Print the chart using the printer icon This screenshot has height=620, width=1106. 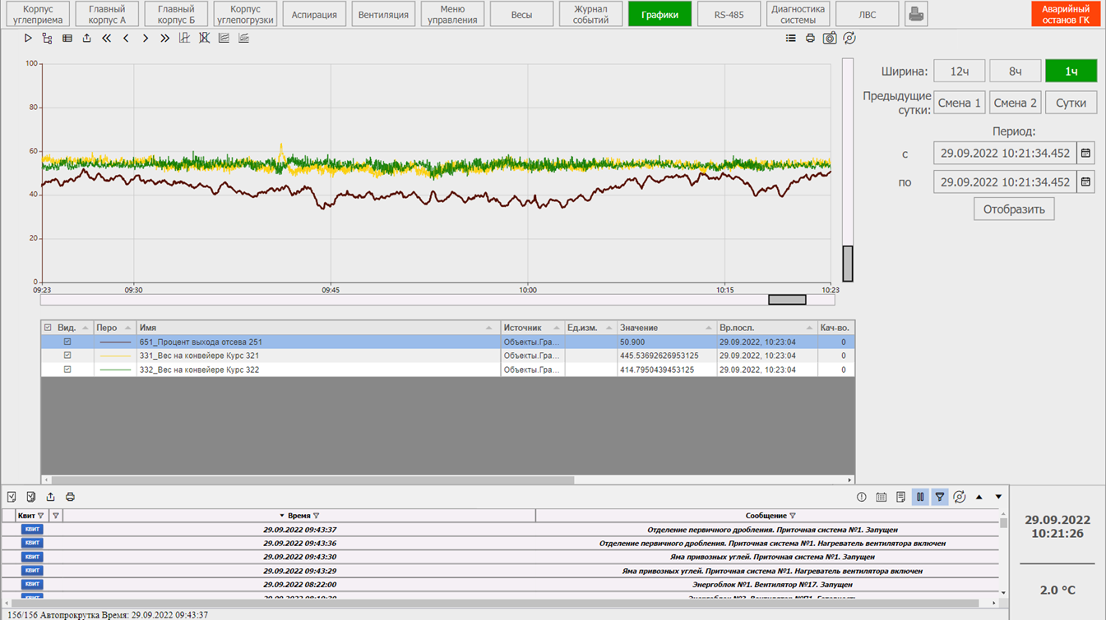click(x=810, y=38)
